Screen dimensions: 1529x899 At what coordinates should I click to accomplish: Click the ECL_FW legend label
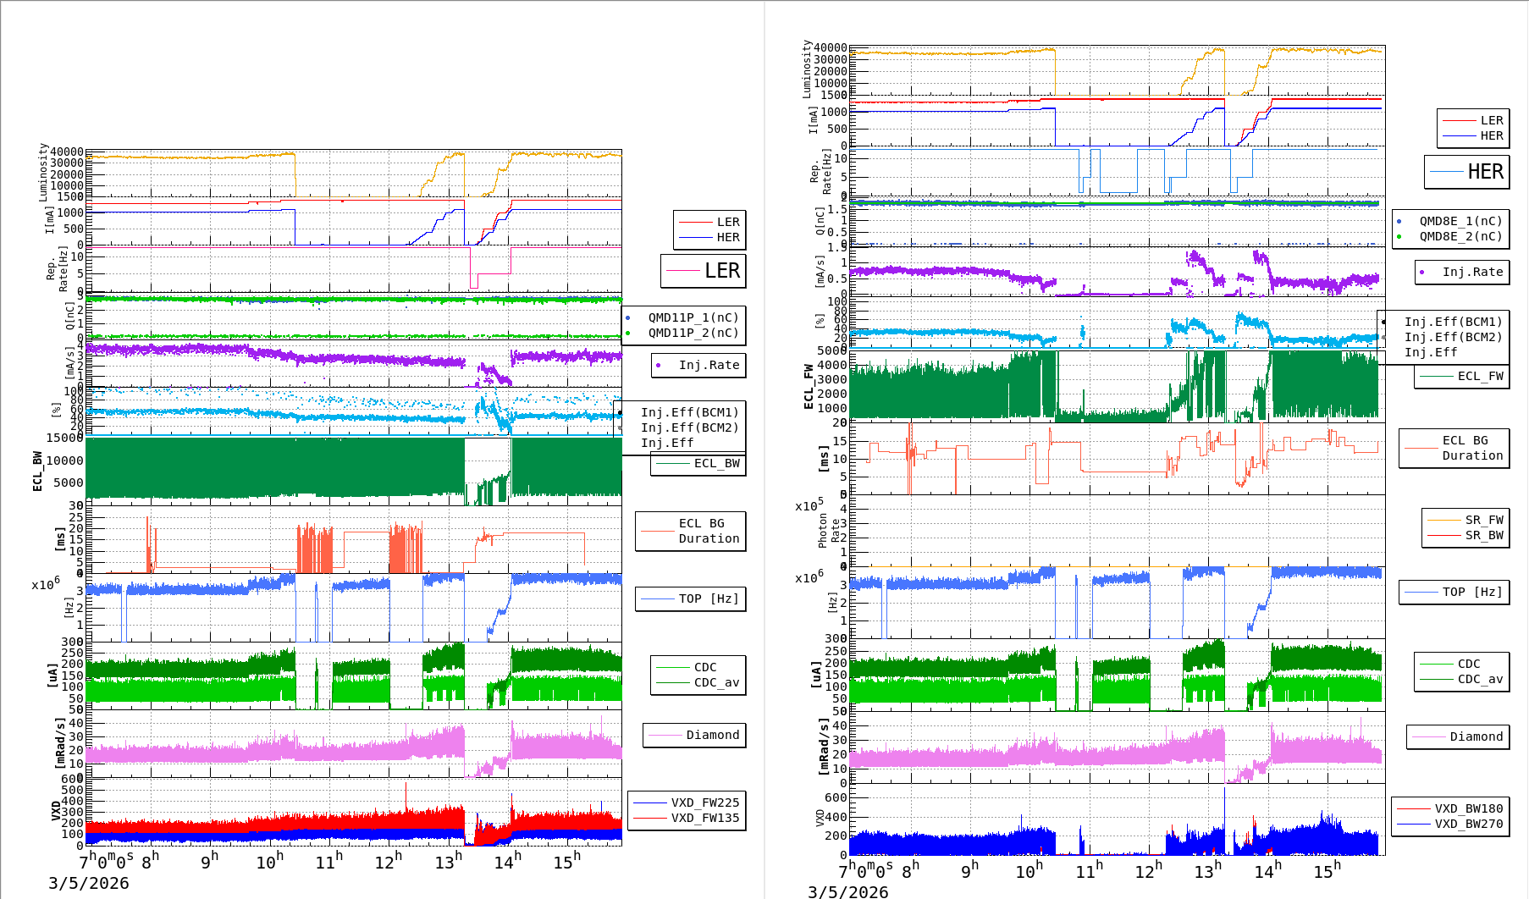(x=1480, y=376)
